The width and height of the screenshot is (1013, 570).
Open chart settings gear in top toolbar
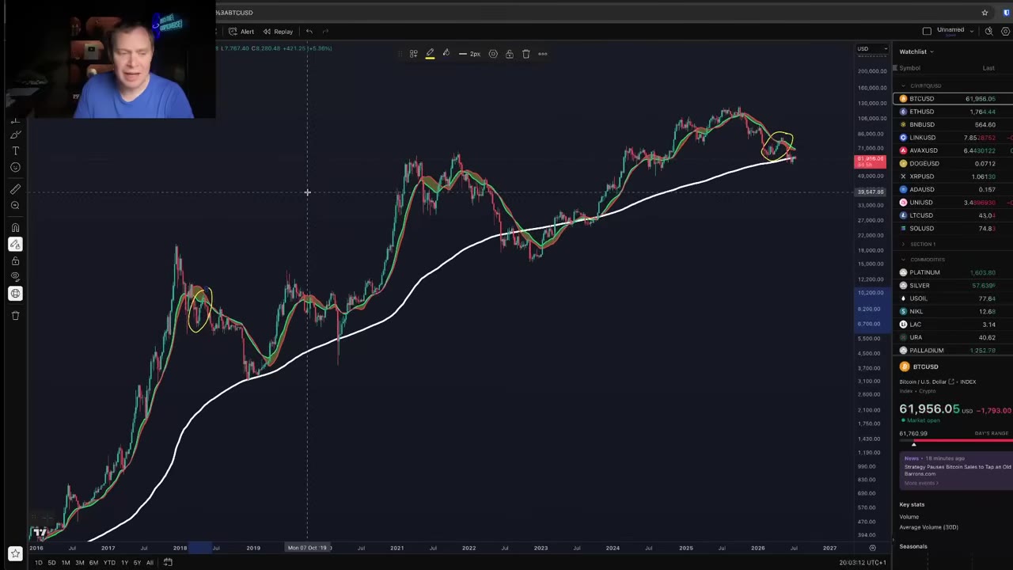point(1005,31)
